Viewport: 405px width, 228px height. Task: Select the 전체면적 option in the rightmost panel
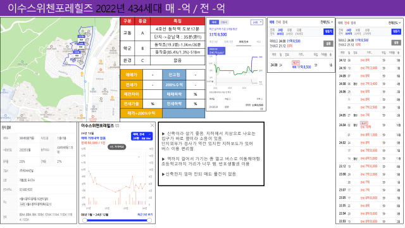341,32
